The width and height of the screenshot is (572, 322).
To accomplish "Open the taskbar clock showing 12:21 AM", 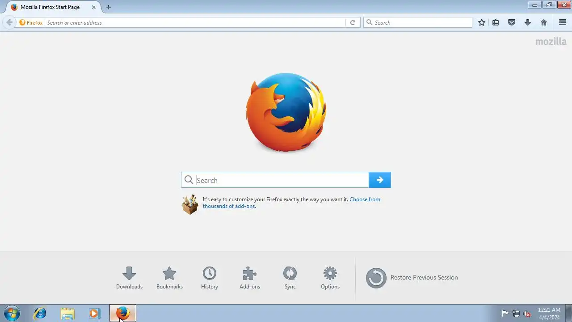I will pos(549,313).
